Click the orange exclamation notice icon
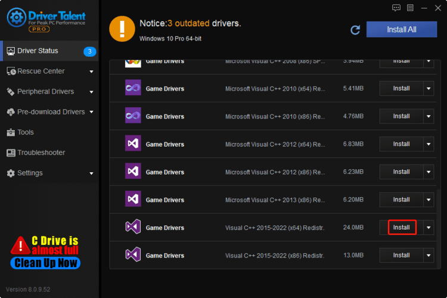This screenshot has height=298, width=447. [122, 29]
